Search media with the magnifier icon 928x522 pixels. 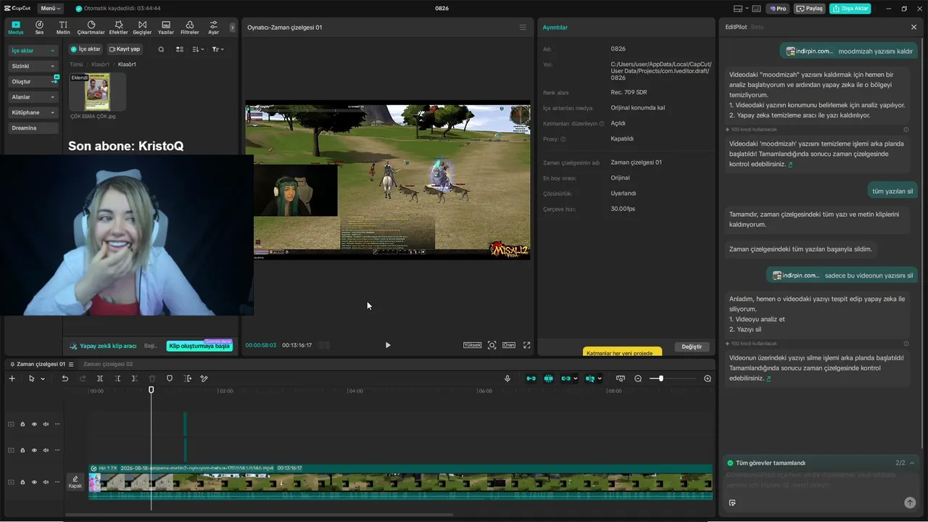tap(161, 49)
